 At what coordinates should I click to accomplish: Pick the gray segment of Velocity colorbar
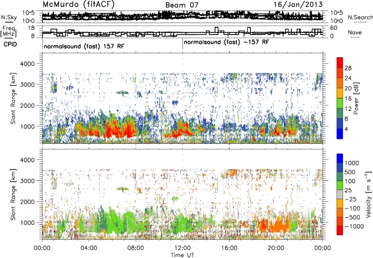click(340, 194)
